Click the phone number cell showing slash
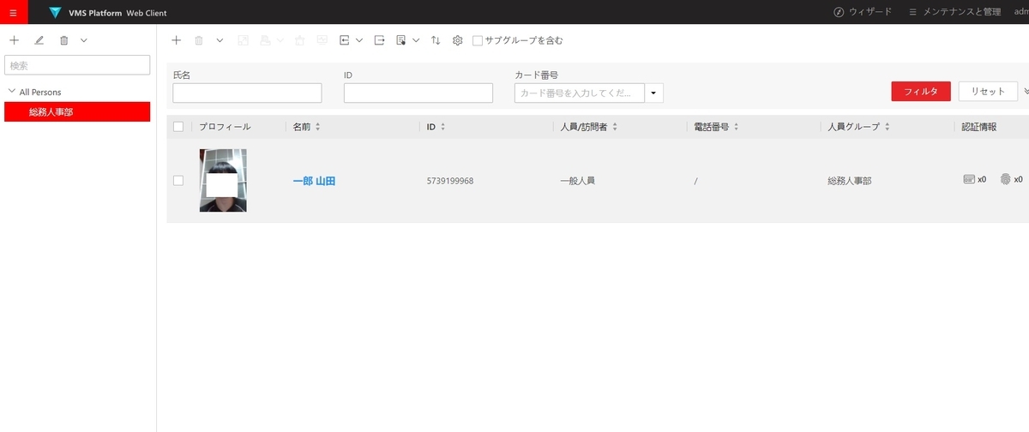1029x432 pixels. tap(695, 181)
